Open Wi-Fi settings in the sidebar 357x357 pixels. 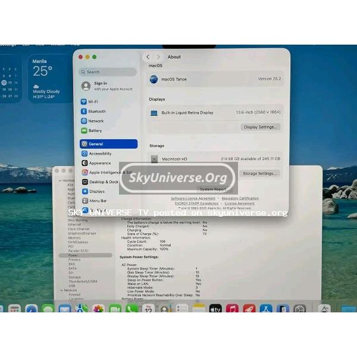[x=93, y=102]
